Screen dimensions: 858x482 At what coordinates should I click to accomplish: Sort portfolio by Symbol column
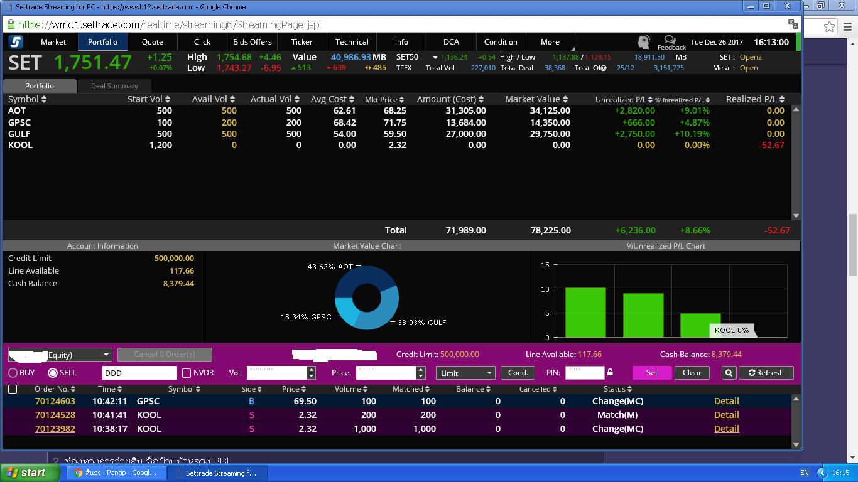point(27,99)
